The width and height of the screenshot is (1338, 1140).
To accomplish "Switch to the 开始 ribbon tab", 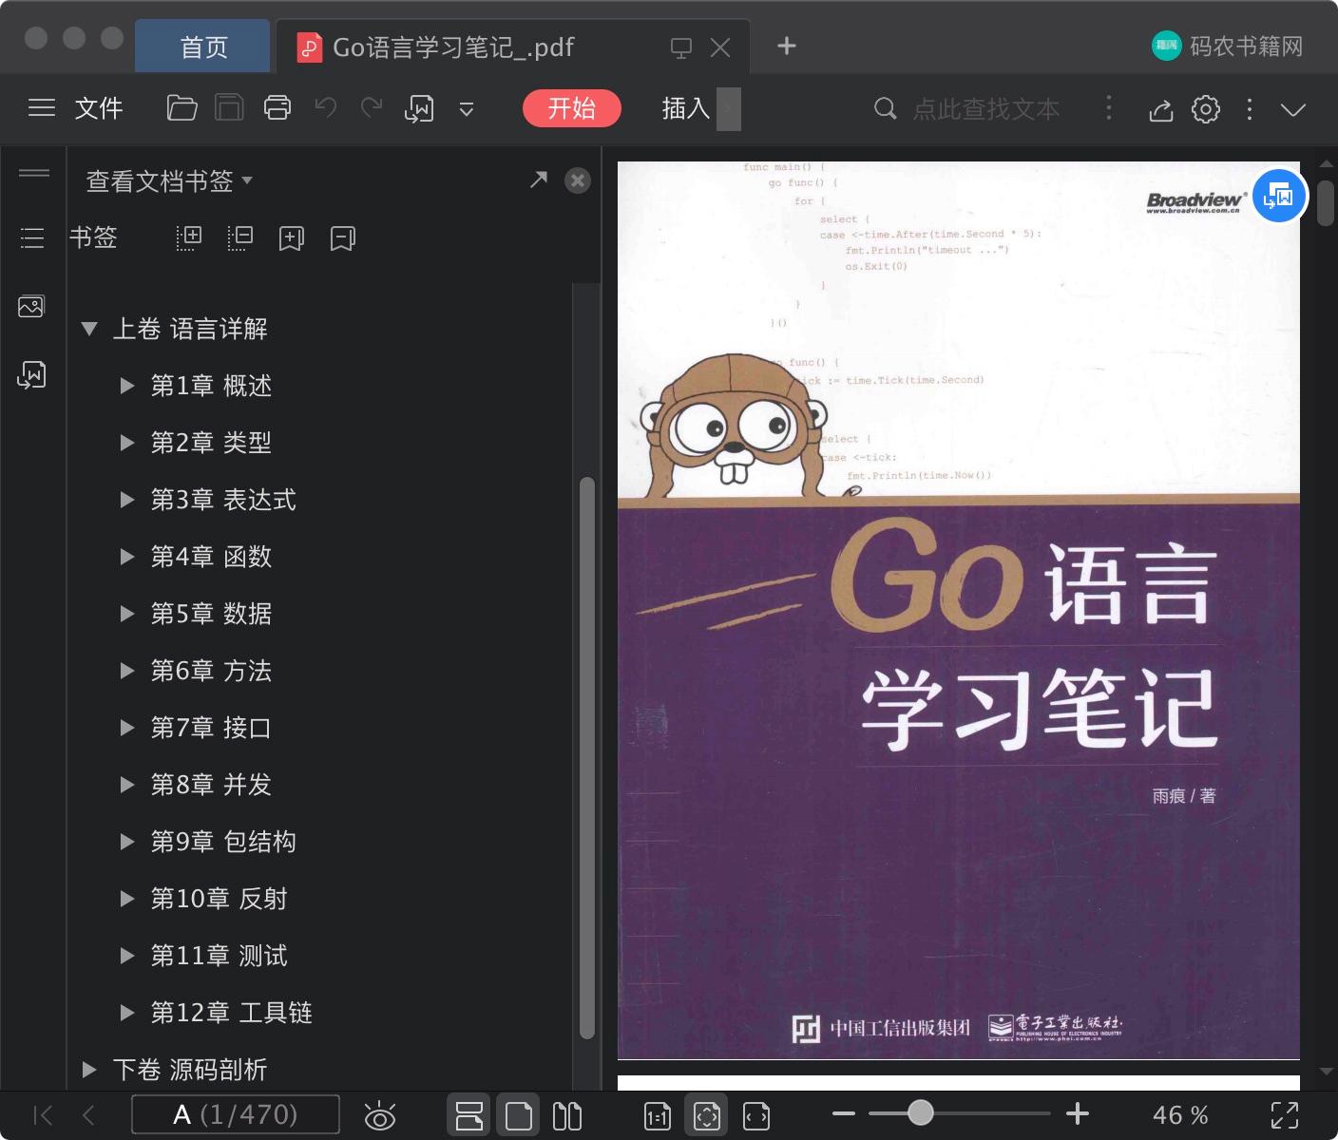I will click(572, 108).
